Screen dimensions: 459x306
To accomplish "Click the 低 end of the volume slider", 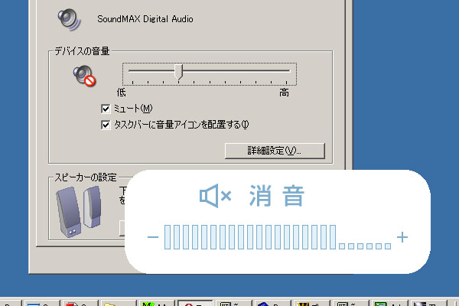I will pos(120,92).
